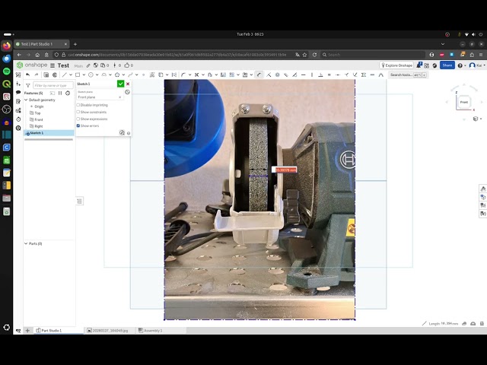Enable the Disable imprinting checkbox
487x365 pixels.
coord(78,105)
